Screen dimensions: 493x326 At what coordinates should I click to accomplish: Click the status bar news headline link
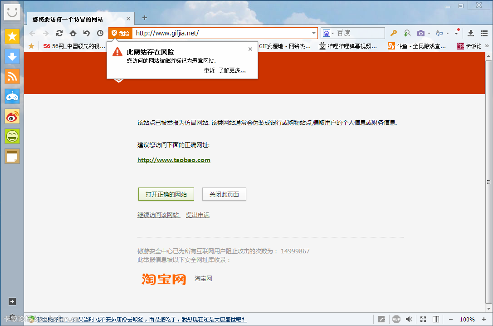(142, 319)
